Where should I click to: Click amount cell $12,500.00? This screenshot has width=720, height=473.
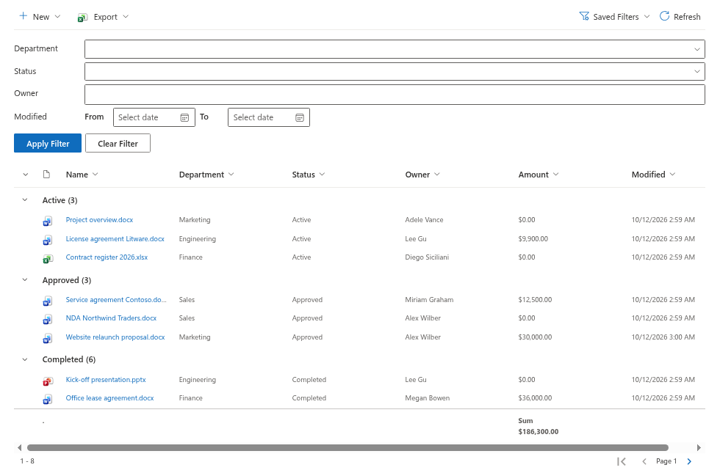tap(535, 299)
